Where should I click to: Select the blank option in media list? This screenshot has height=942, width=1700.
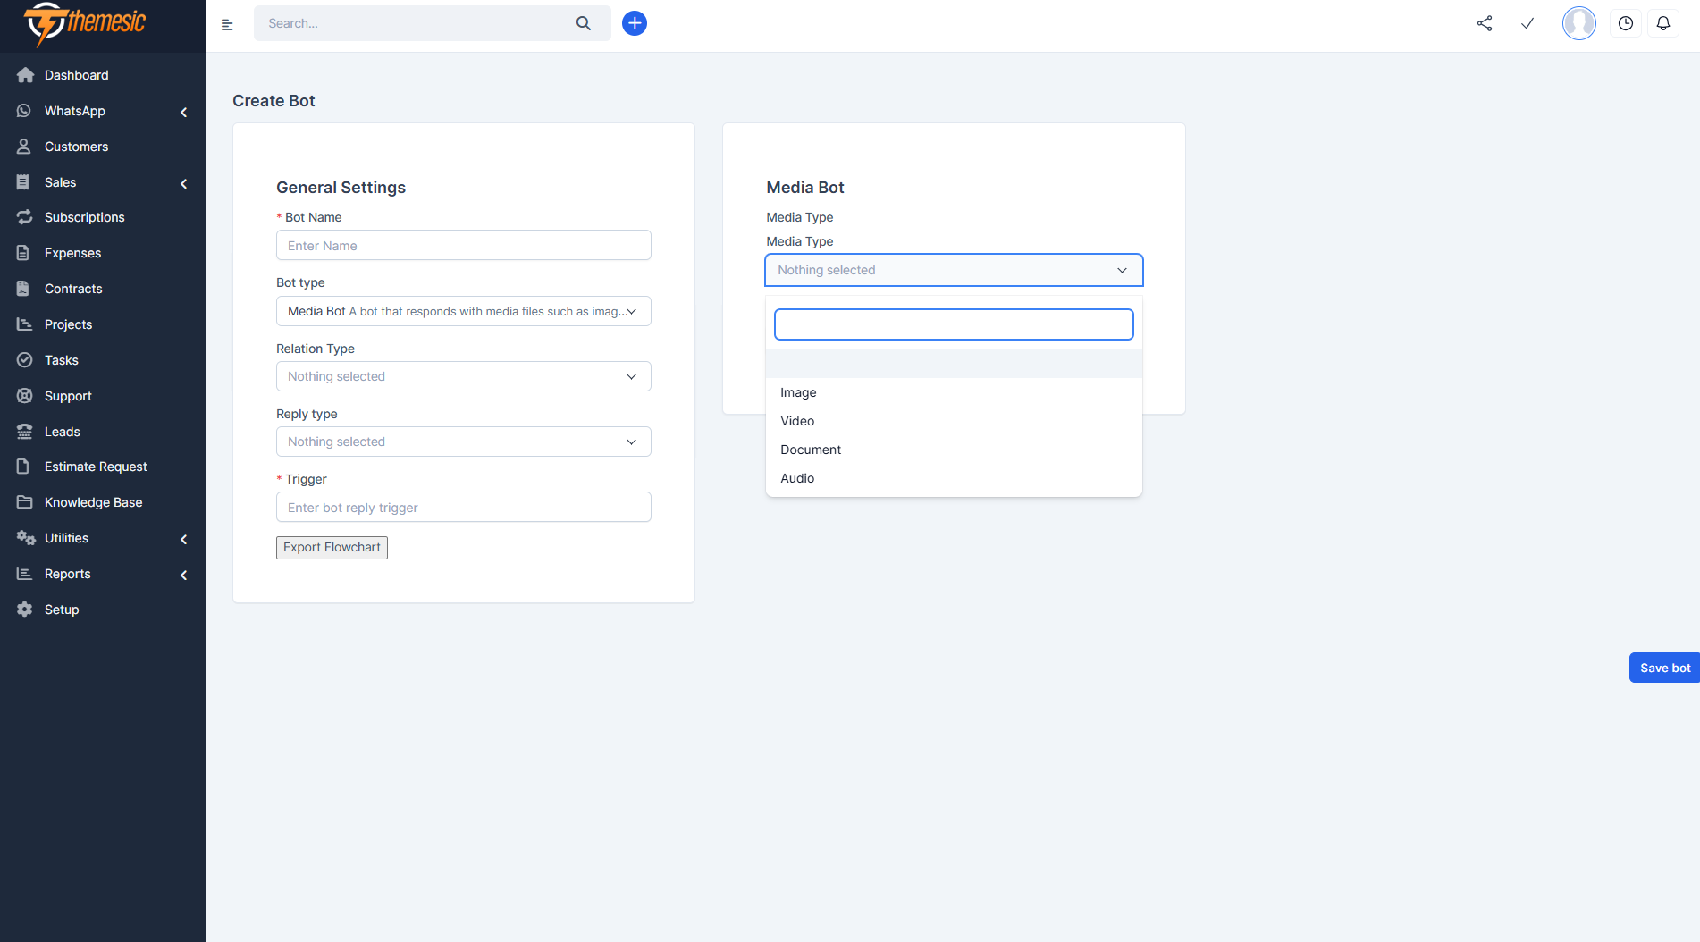tap(954, 364)
